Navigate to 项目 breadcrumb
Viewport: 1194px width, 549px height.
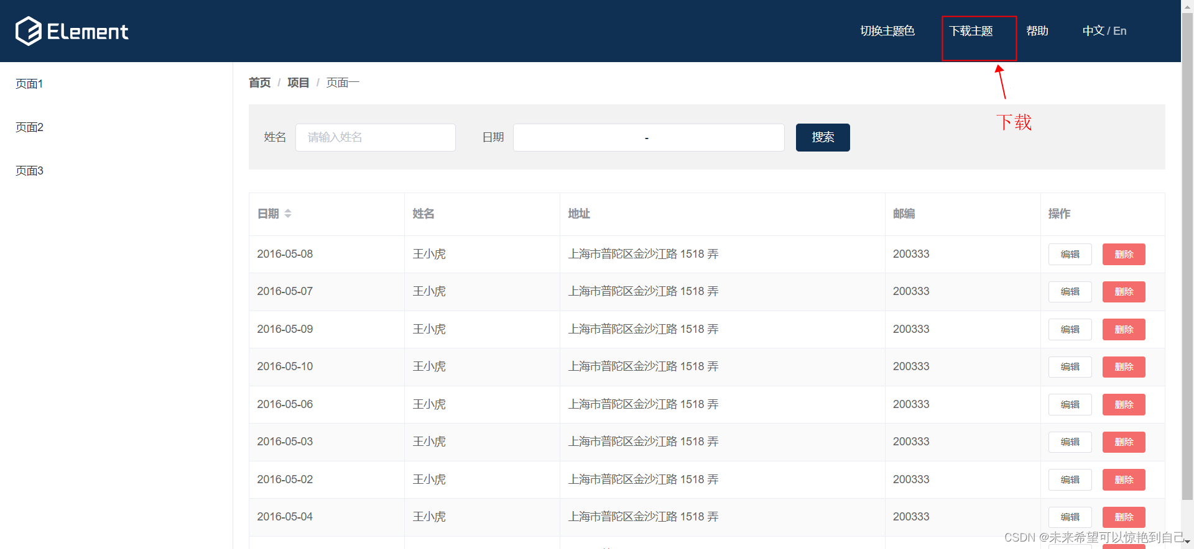point(298,83)
